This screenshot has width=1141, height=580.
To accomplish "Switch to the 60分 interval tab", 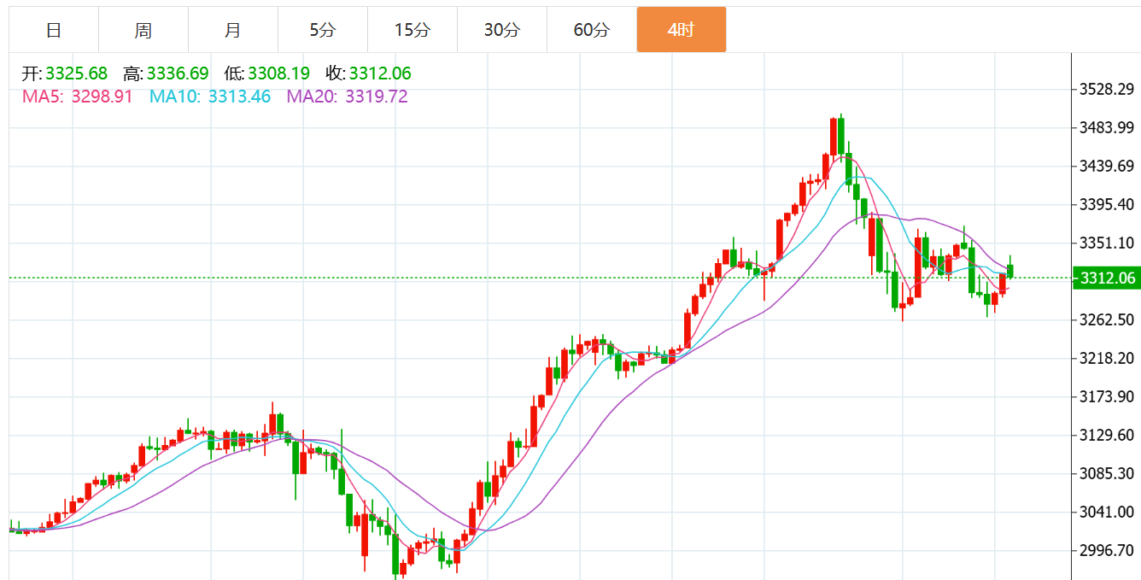I will [x=592, y=30].
